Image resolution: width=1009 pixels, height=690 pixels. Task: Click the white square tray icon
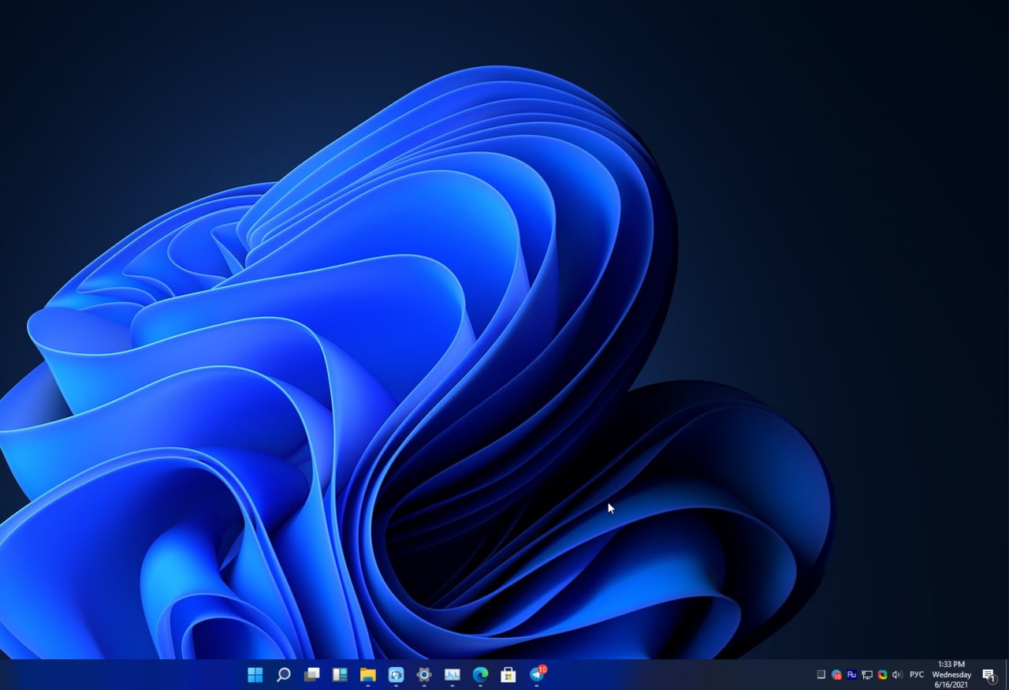tap(821, 674)
